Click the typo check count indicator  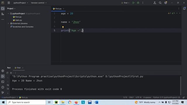173,13
